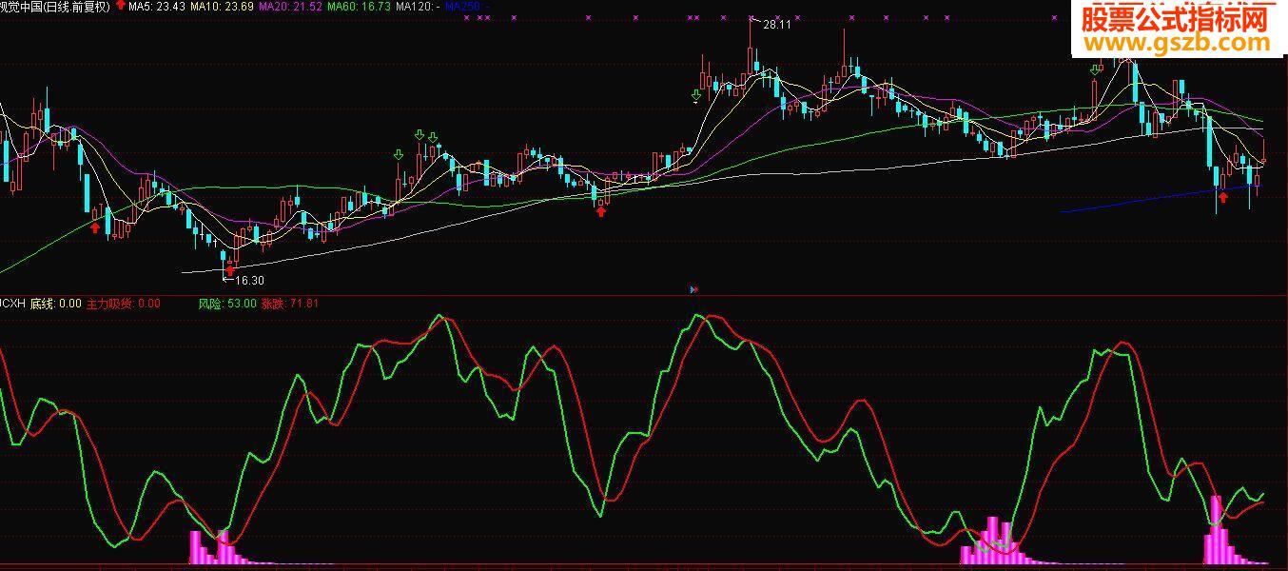This screenshot has height=571, width=1288.
Task: Click the 主力吸货: 0.00 indicator label
Action: click(x=124, y=304)
